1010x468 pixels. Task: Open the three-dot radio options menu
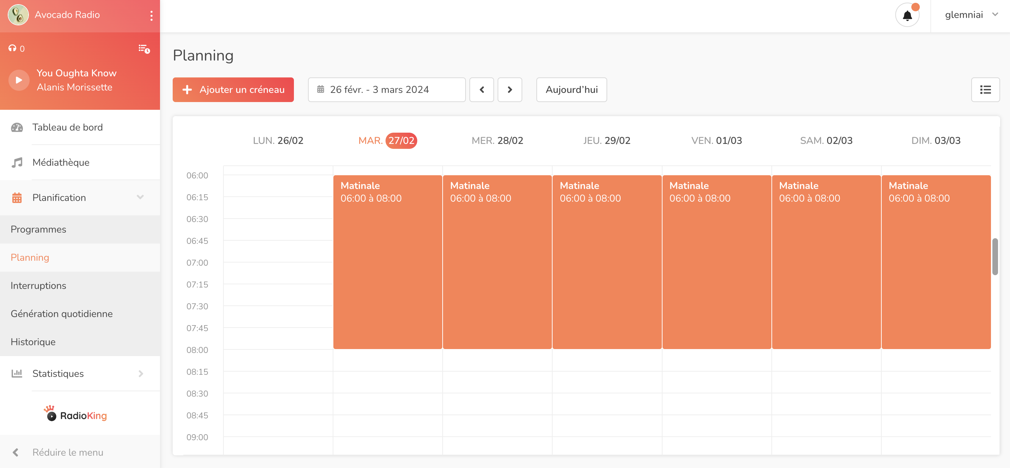pos(151,15)
